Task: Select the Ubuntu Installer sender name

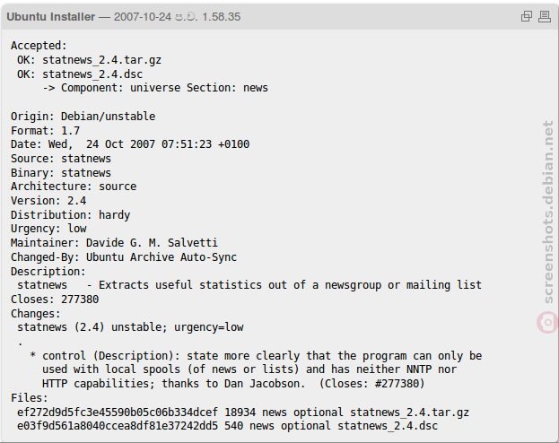Action: pos(51,17)
